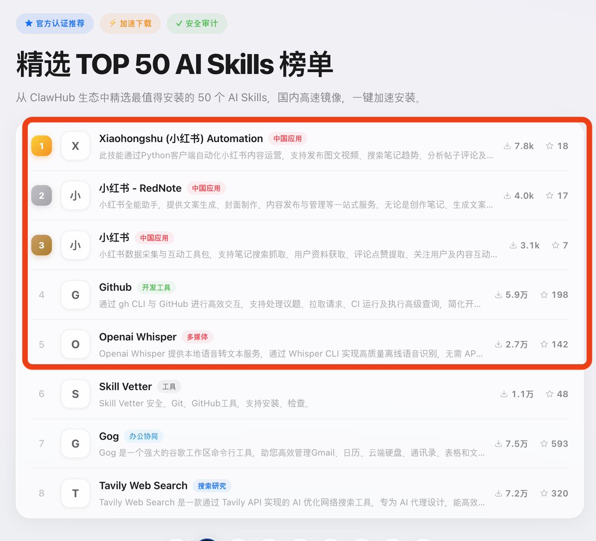
Task: Click the X avatar of Xiaohongshu Automation
Action: 75,146
